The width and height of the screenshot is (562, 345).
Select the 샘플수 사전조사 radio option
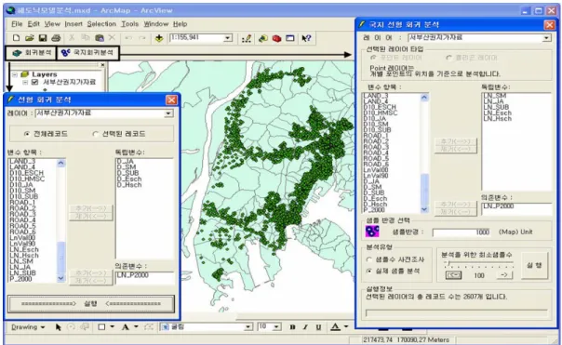369,259
